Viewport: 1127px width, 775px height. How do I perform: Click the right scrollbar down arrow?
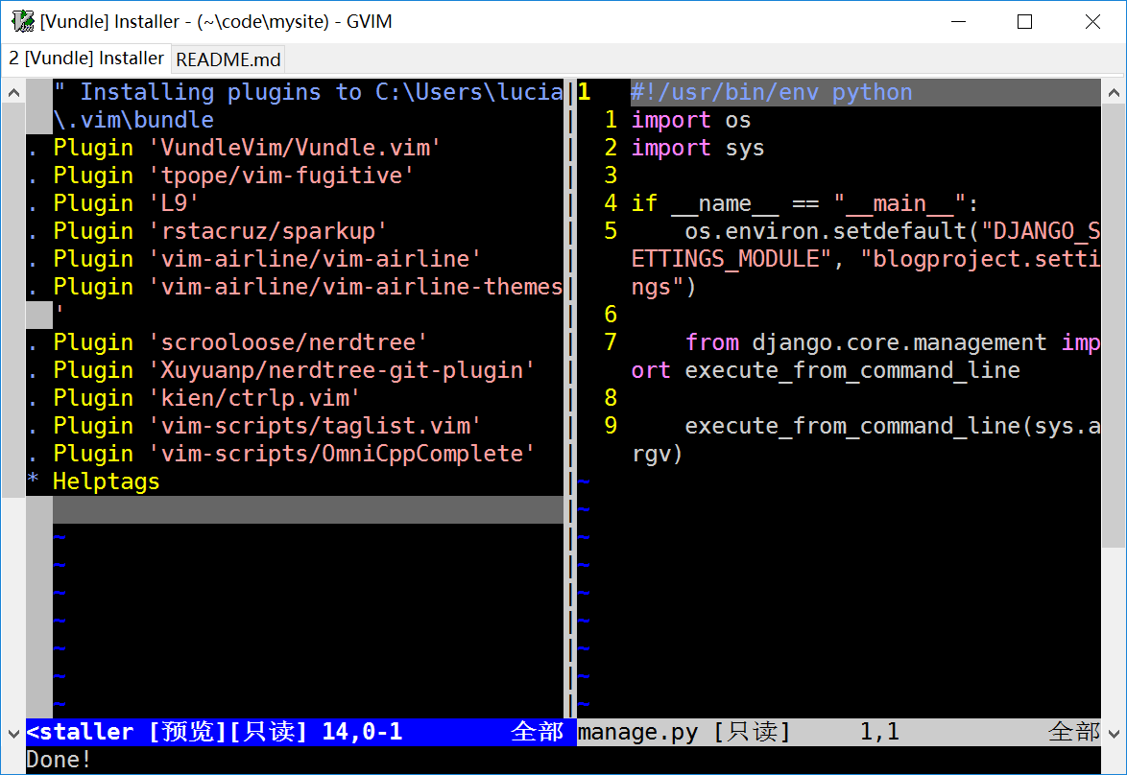(x=1114, y=734)
